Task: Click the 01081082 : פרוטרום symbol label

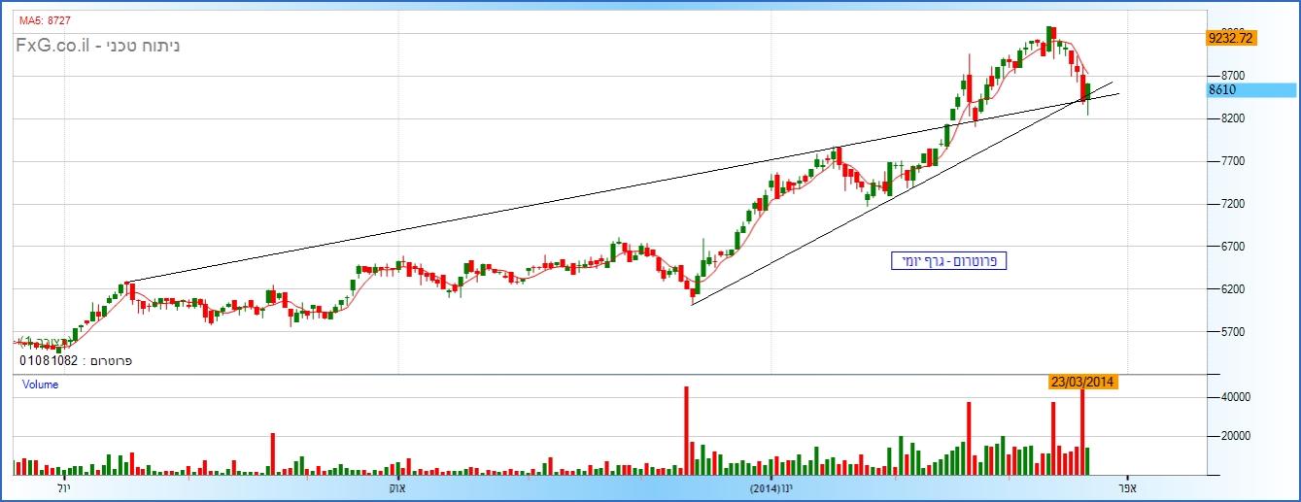Action: (x=76, y=360)
